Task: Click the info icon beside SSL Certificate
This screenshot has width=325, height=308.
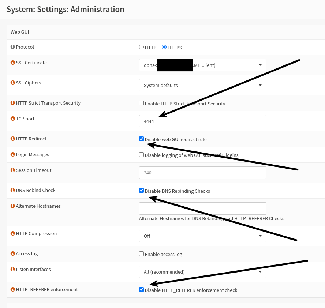Action: click(x=13, y=63)
